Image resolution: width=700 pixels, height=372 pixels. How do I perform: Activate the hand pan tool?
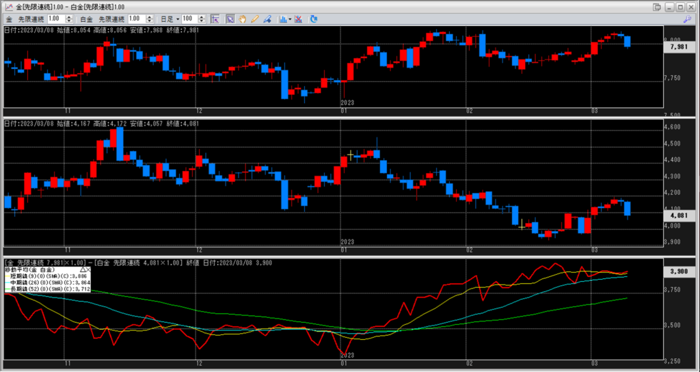tap(242, 18)
